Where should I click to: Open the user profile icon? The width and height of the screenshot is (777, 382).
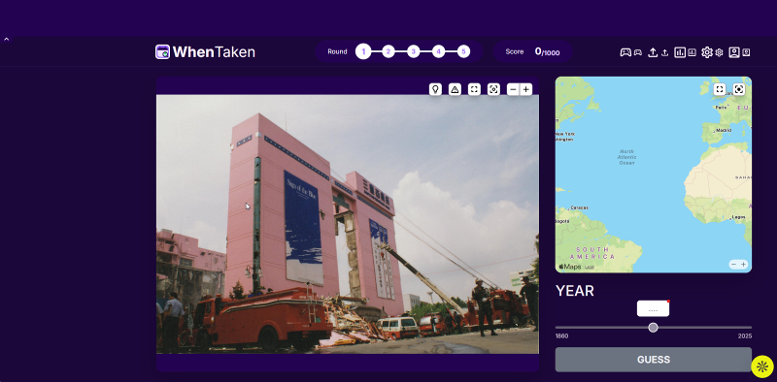click(734, 52)
